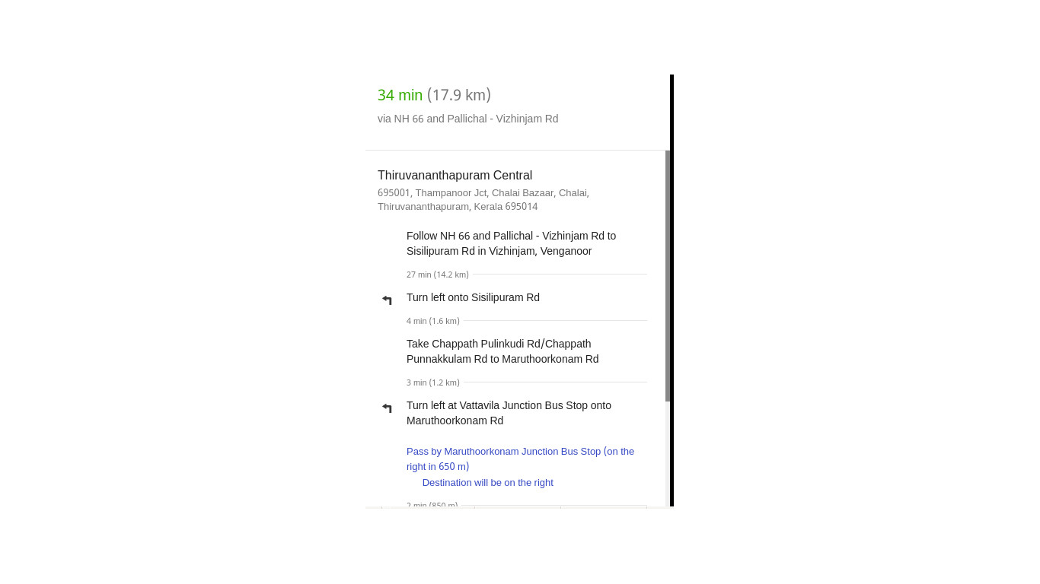
Task: Expand the Take Chappath Pulinkudi Rd step
Action: click(502, 351)
